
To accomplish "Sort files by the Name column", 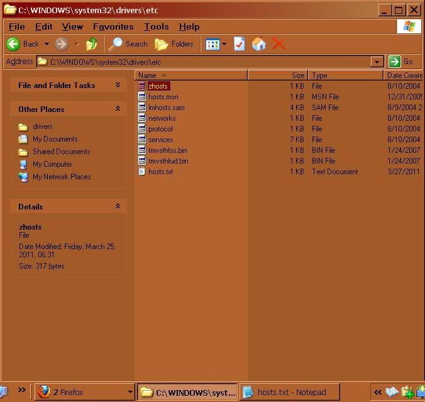I will coord(191,75).
